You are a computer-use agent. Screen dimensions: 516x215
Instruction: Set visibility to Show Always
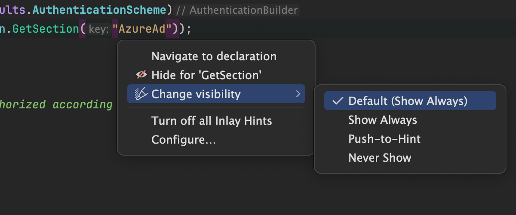coord(382,120)
